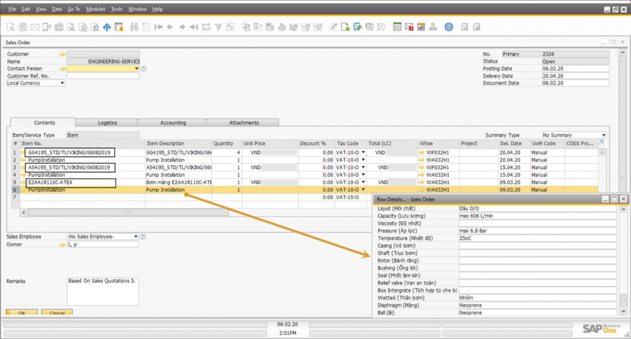Export to PDF toolbar icon
Screen dimensions: 631x339
[x=95, y=27]
